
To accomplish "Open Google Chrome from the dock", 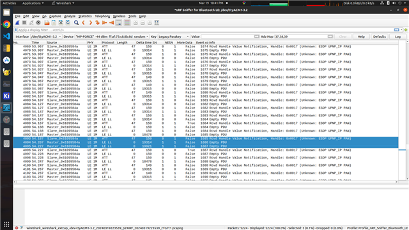I will 6,24.
